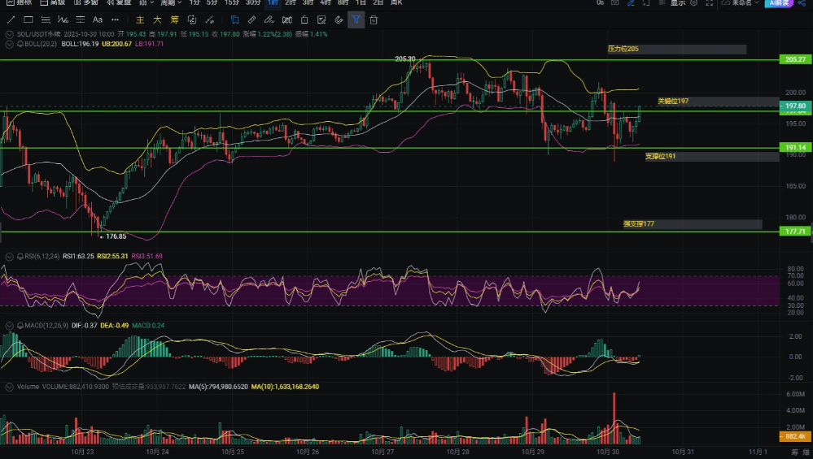813x459 pixels.
Task: Collapse the Volume indicator panel
Action: pyautogui.click(x=8, y=387)
